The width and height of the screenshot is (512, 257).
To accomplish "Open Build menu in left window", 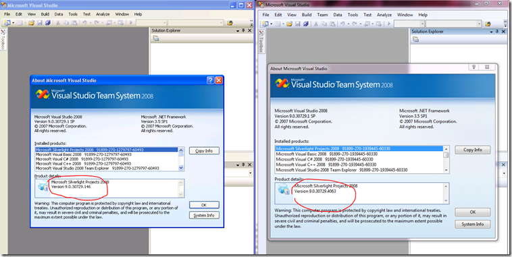I will [x=45, y=14].
